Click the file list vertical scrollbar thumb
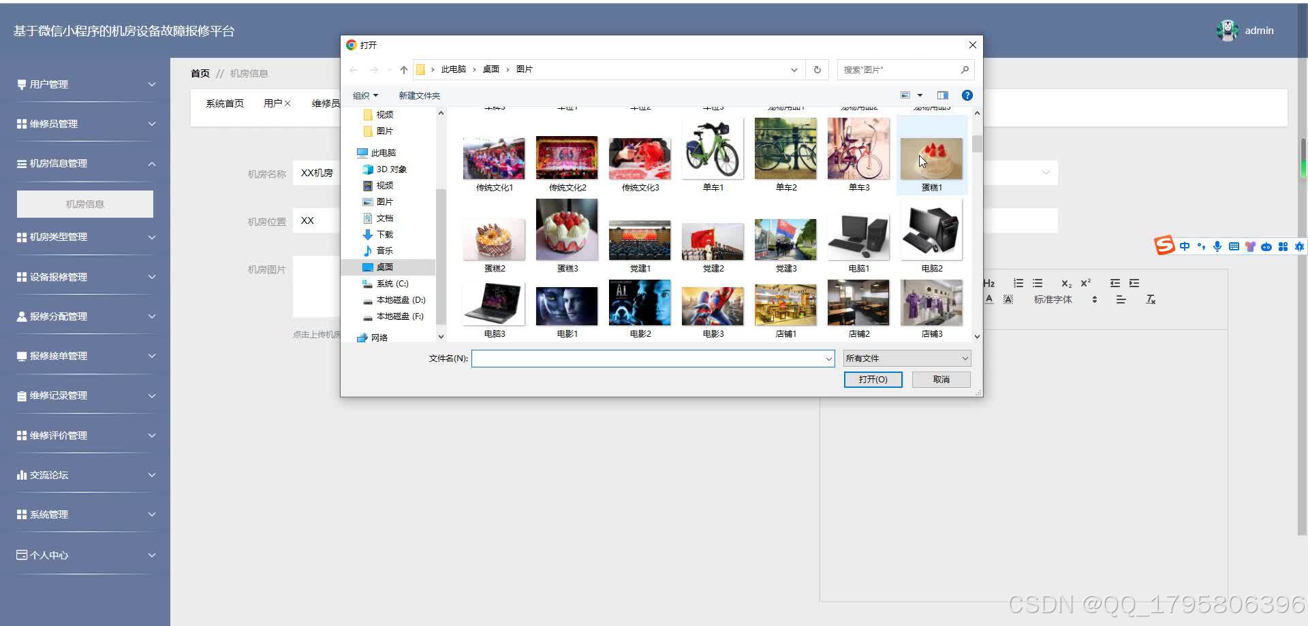This screenshot has height=626, width=1308. [x=977, y=144]
